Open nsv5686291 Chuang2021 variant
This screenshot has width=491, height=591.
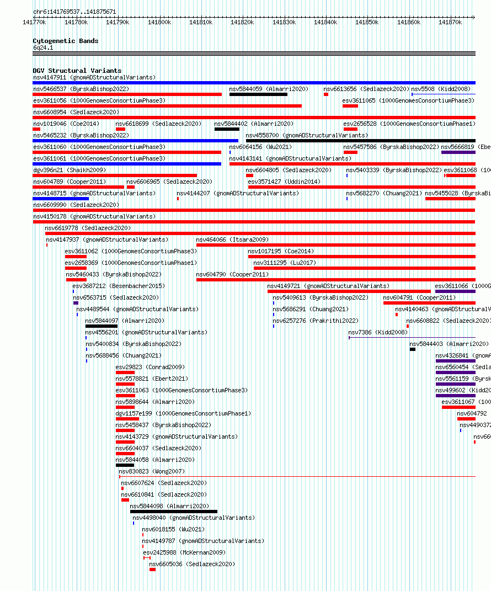(311, 309)
